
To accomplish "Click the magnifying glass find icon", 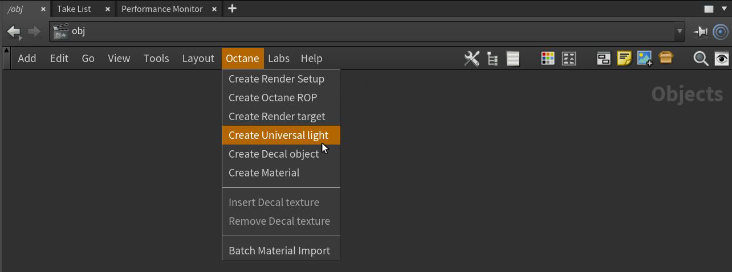I will 701,59.
